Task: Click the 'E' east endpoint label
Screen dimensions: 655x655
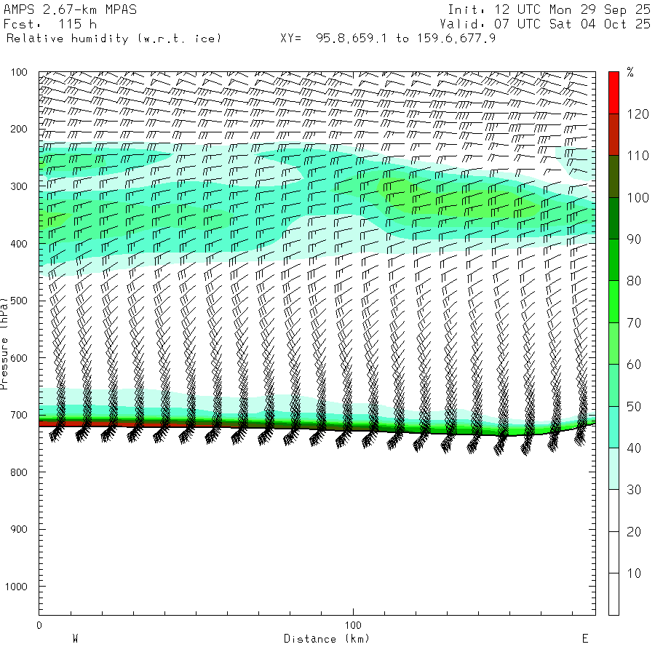Action: (585, 639)
